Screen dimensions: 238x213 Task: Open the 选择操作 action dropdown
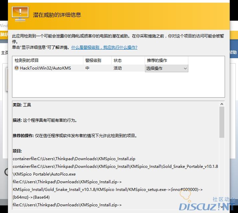pos(166,68)
